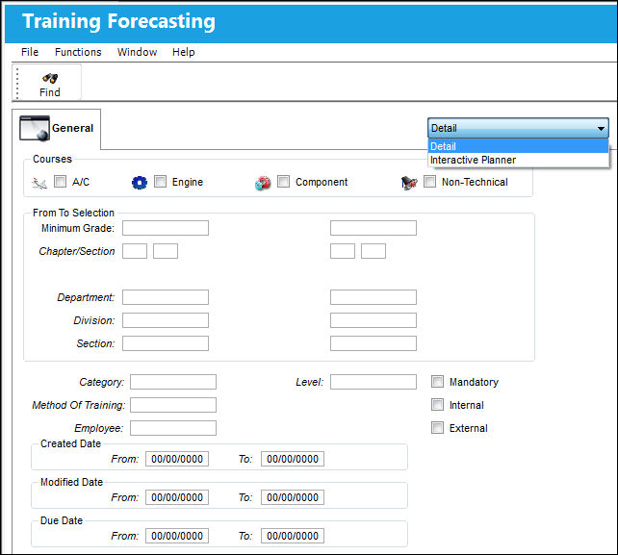618x555 pixels.
Task: Enable the Engine courses checkbox
Action: tap(160, 182)
